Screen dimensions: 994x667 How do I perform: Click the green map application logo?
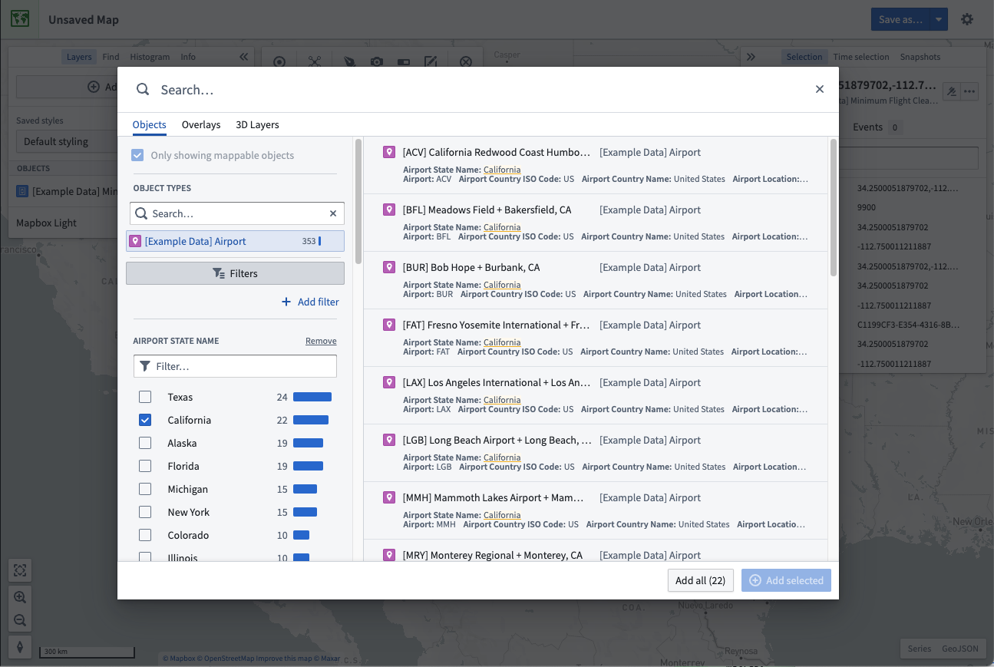[x=20, y=19]
